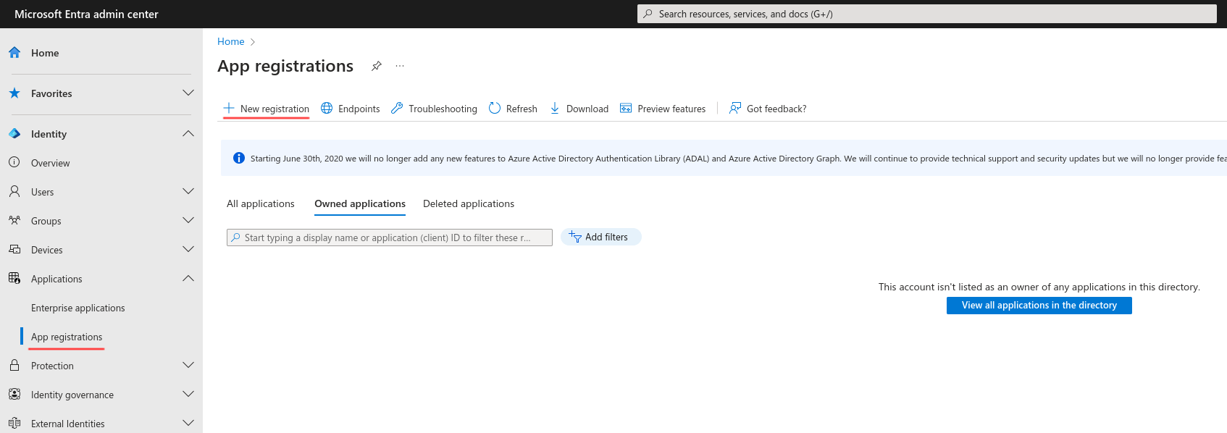Click the plus icon for New registration
Screen dimensions: 1227x433
(229, 108)
